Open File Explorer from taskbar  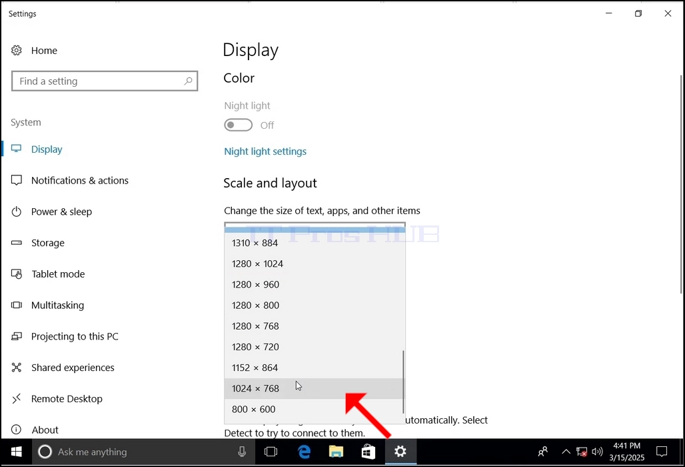pyautogui.click(x=336, y=452)
